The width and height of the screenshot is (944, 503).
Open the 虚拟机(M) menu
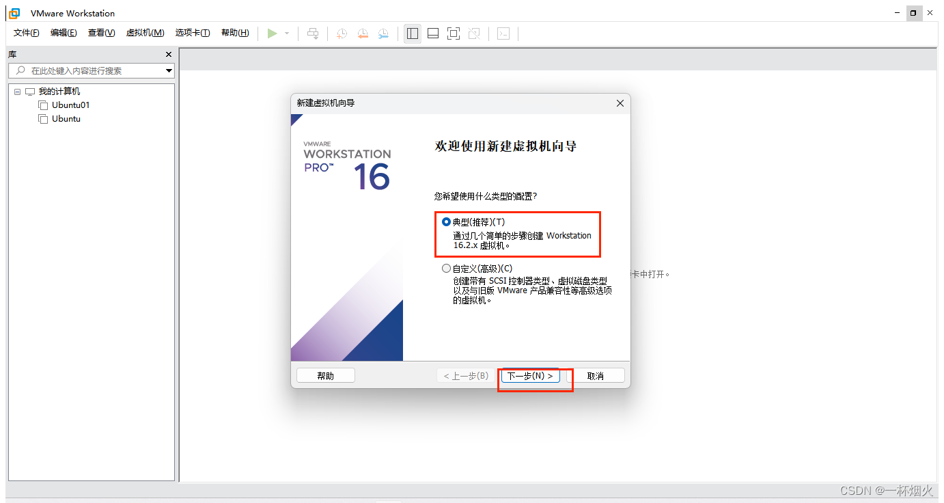pos(145,33)
